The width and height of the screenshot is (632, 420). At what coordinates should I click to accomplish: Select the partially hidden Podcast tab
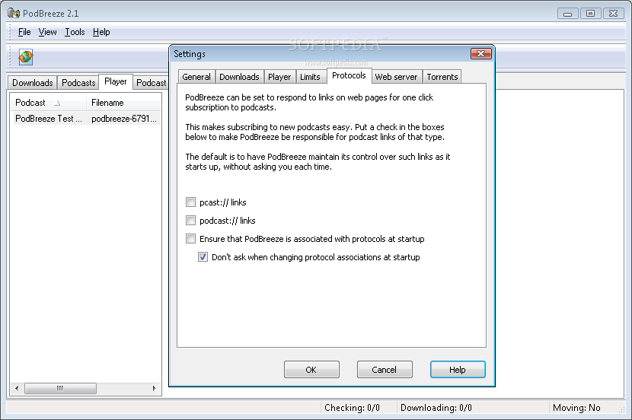pos(151,82)
